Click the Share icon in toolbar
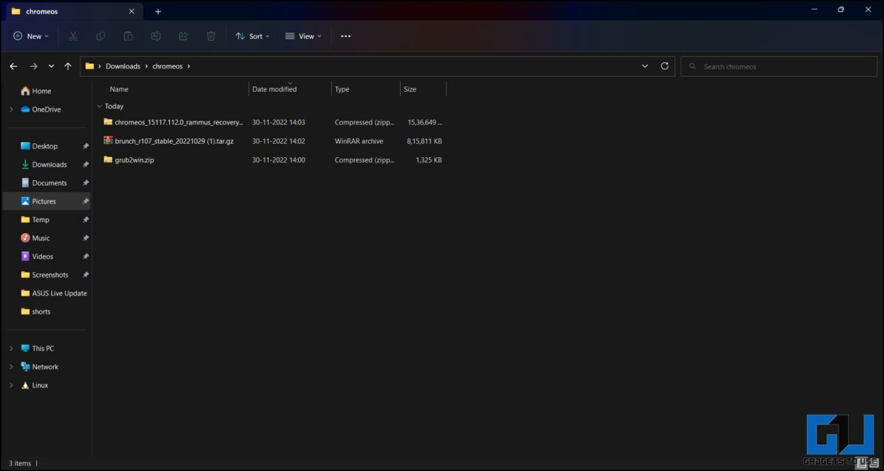884x471 pixels. [x=183, y=36]
